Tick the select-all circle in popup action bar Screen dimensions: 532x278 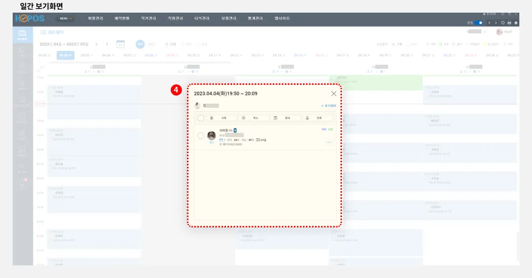201,118
